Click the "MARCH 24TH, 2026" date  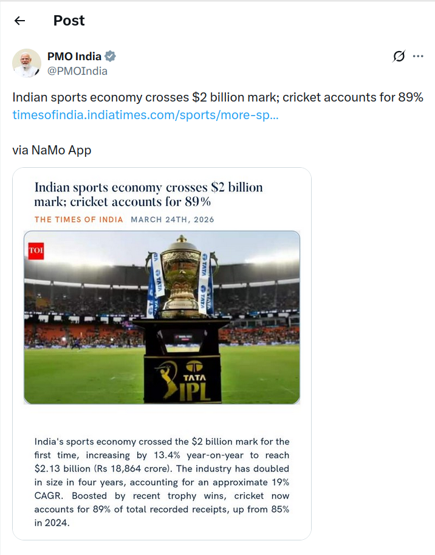tap(173, 219)
